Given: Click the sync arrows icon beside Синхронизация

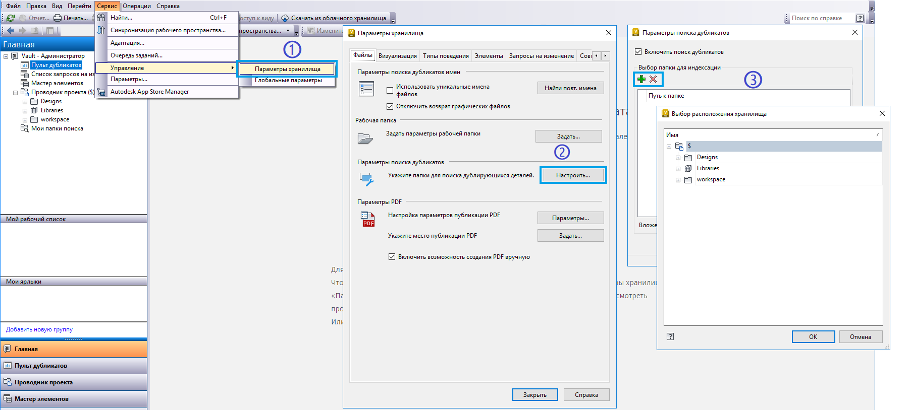Looking at the screenshot, I should click(101, 30).
